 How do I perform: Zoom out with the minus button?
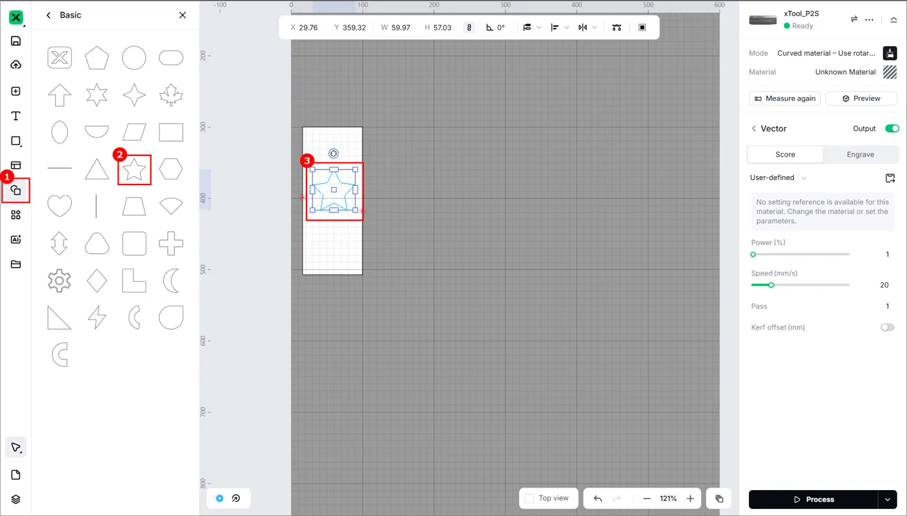(647, 499)
